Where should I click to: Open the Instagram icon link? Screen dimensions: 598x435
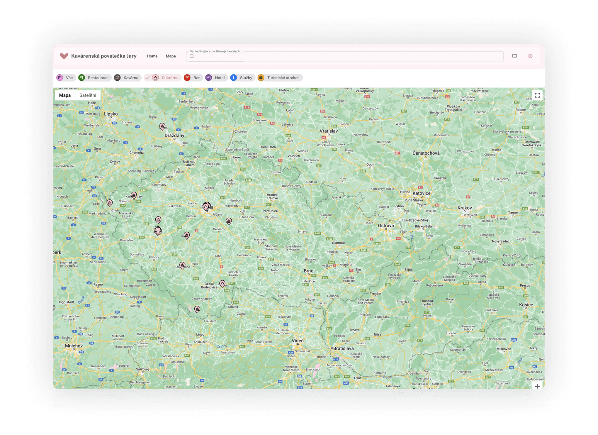(530, 56)
